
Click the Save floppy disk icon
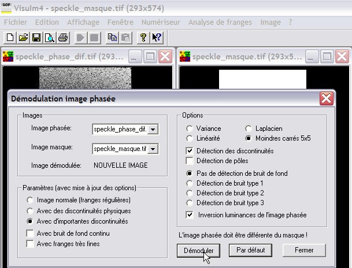pos(36,37)
